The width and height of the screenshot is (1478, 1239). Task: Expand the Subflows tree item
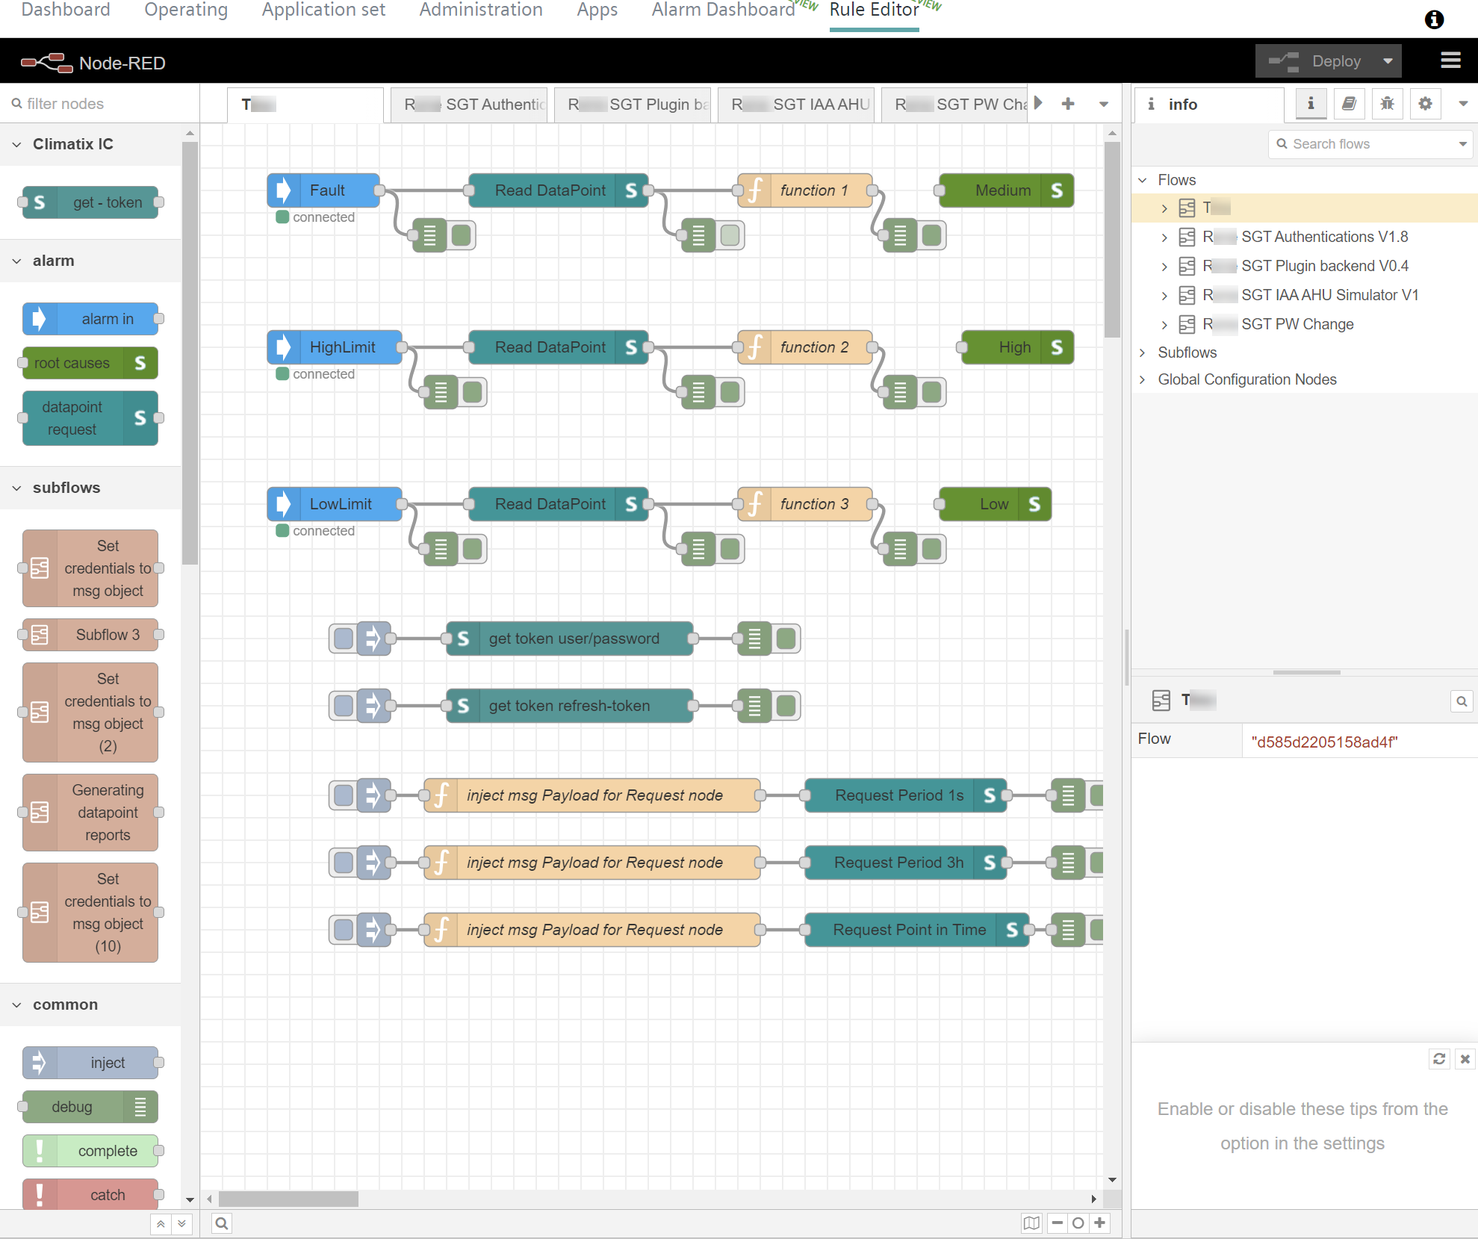[1143, 353]
